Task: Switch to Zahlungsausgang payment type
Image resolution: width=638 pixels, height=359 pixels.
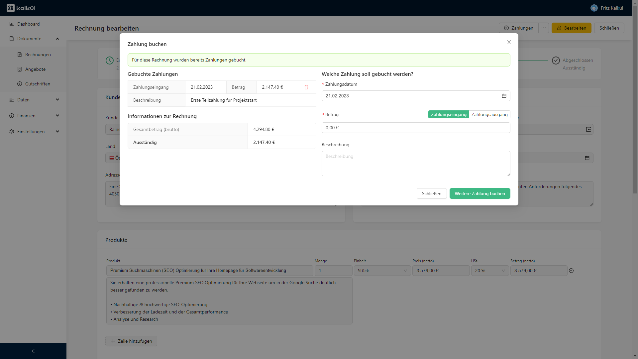Action: pyautogui.click(x=489, y=114)
